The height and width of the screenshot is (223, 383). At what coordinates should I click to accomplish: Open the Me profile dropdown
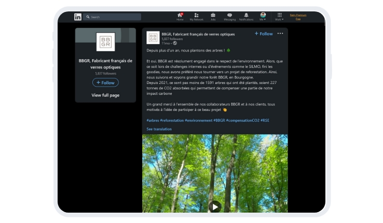tap(263, 17)
